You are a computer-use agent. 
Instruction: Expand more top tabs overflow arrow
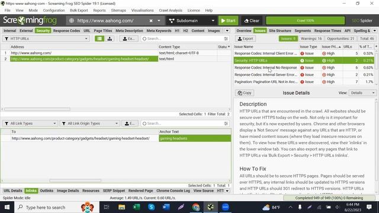pos(227,31)
